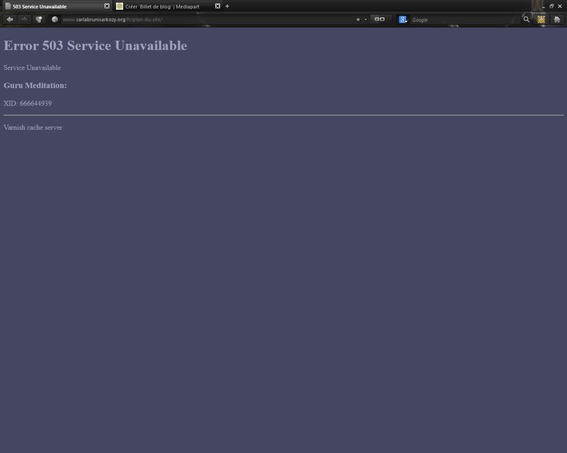The height and width of the screenshot is (453, 567).
Task: Expand the URL history dropdown arrow
Action: click(365, 20)
